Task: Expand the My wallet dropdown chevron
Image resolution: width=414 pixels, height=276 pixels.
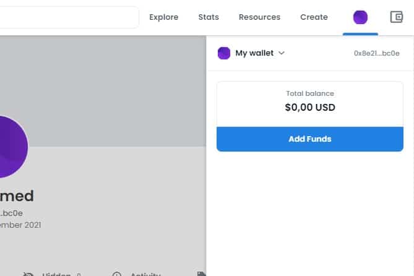Action: (x=282, y=53)
